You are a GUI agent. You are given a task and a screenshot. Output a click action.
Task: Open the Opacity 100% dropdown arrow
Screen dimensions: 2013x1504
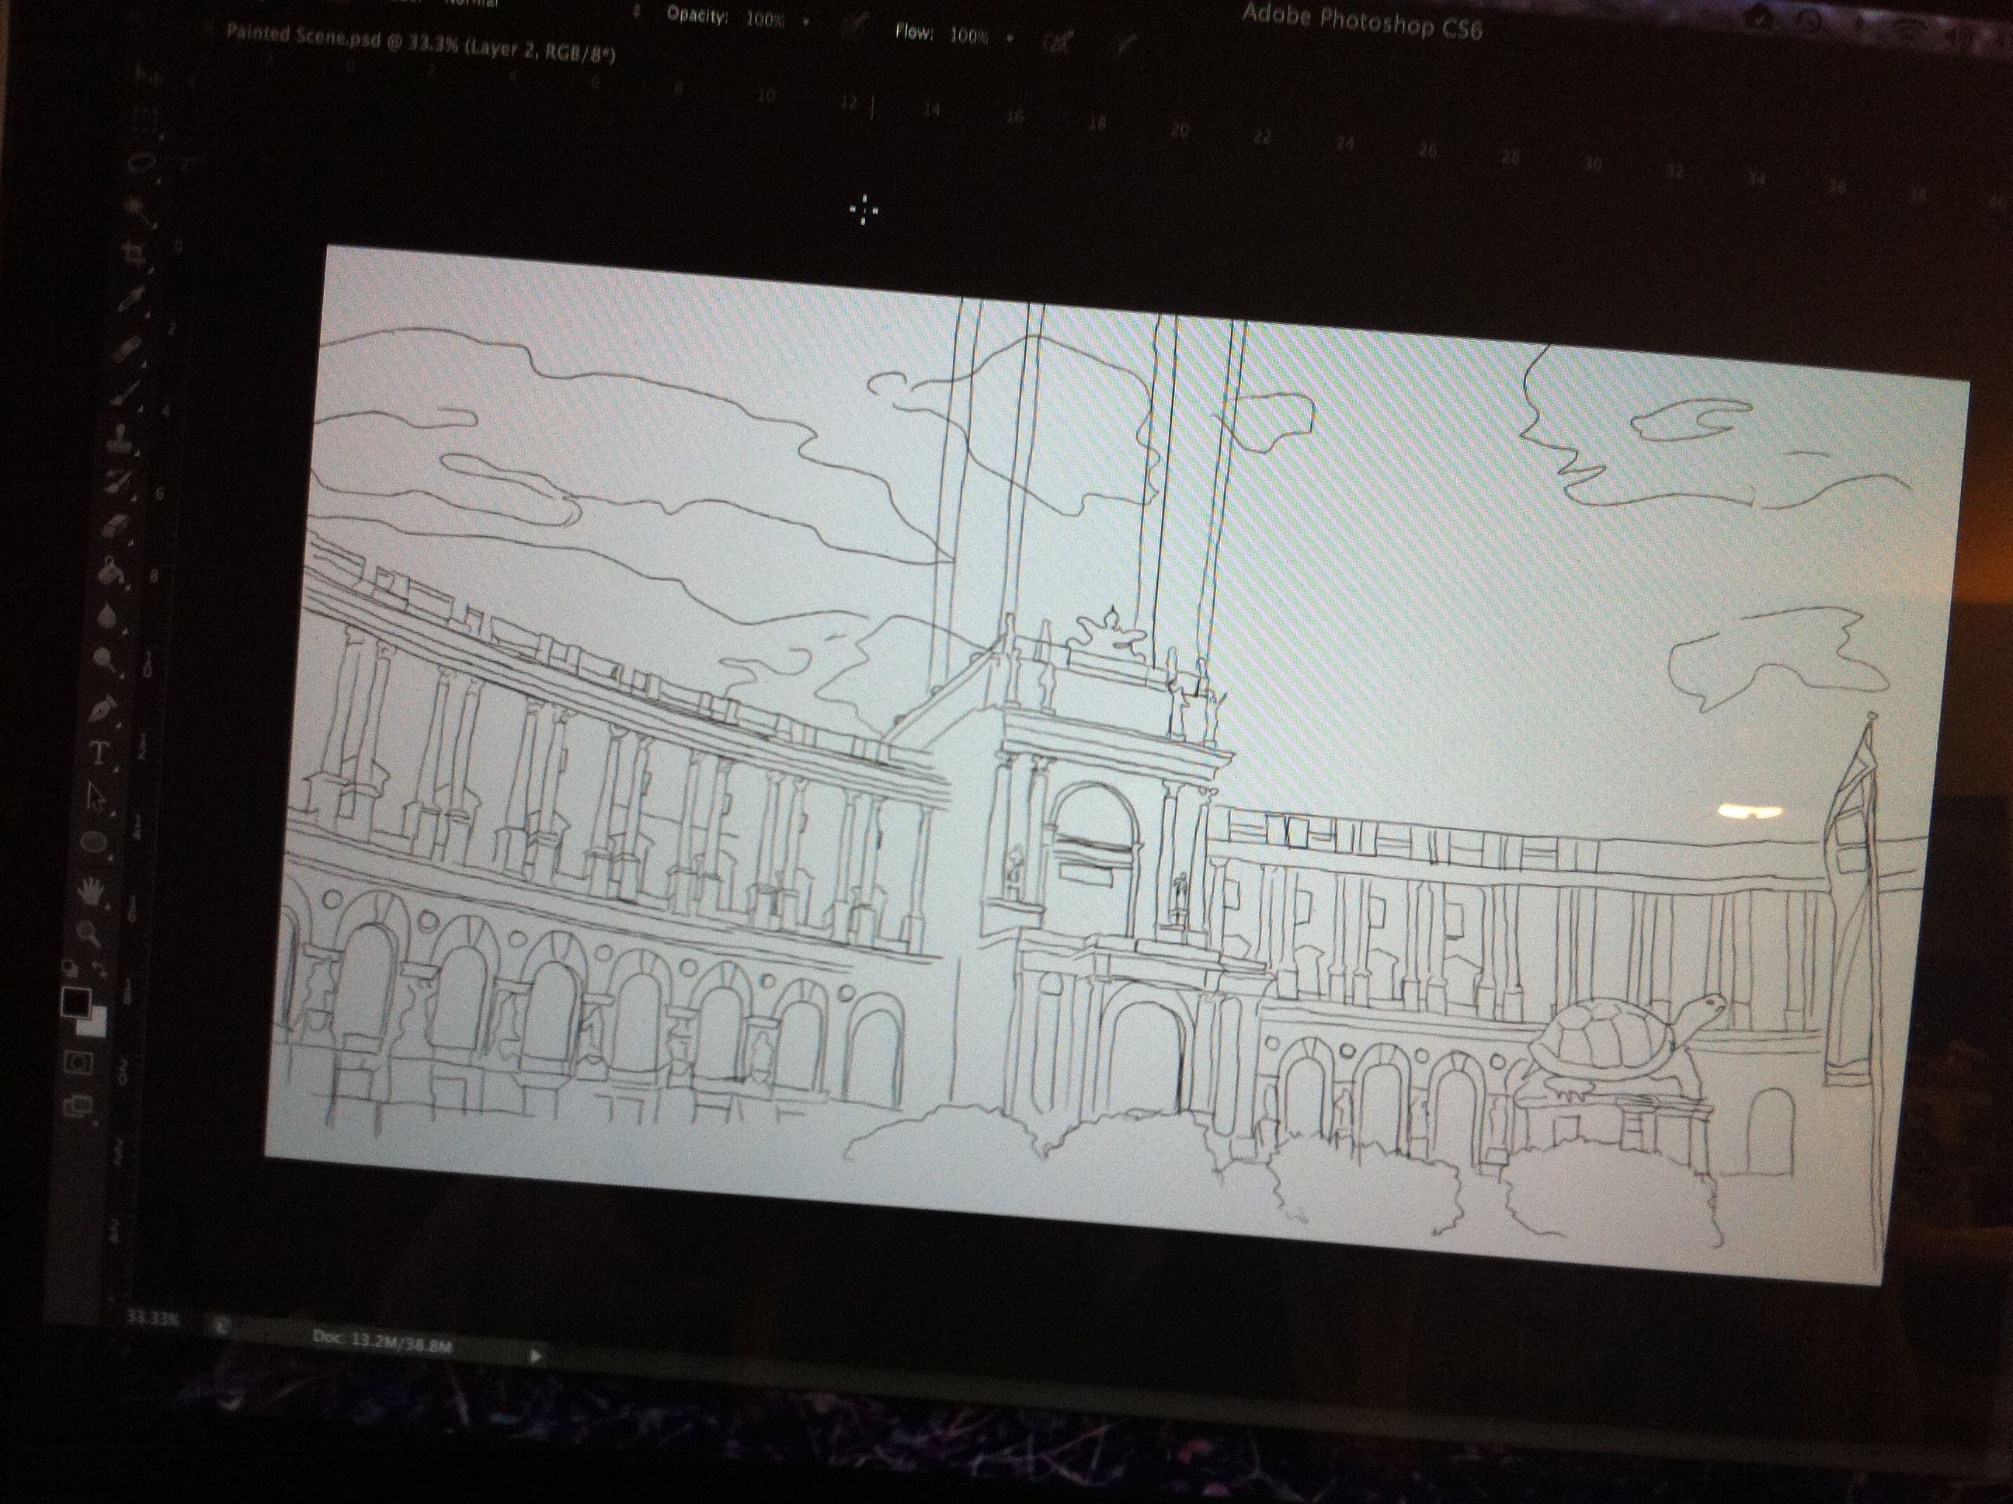point(806,21)
